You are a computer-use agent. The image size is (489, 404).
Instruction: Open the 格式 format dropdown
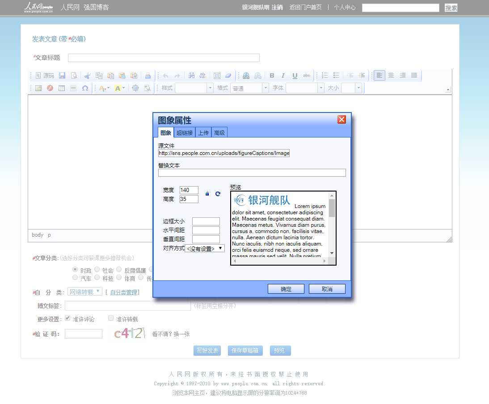click(250, 88)
